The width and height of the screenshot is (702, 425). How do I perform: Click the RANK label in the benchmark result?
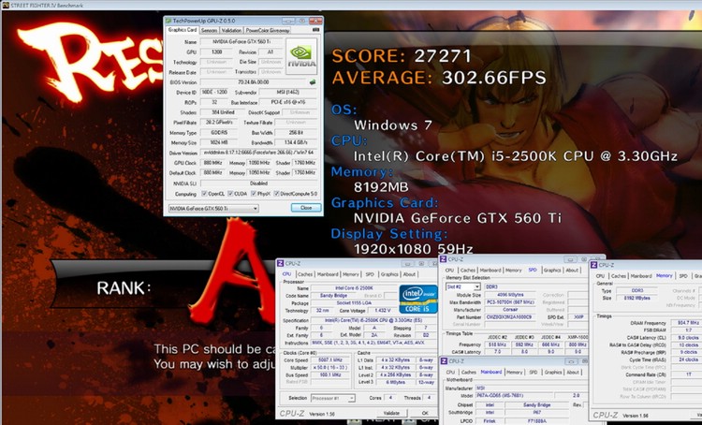pos(124,288)
